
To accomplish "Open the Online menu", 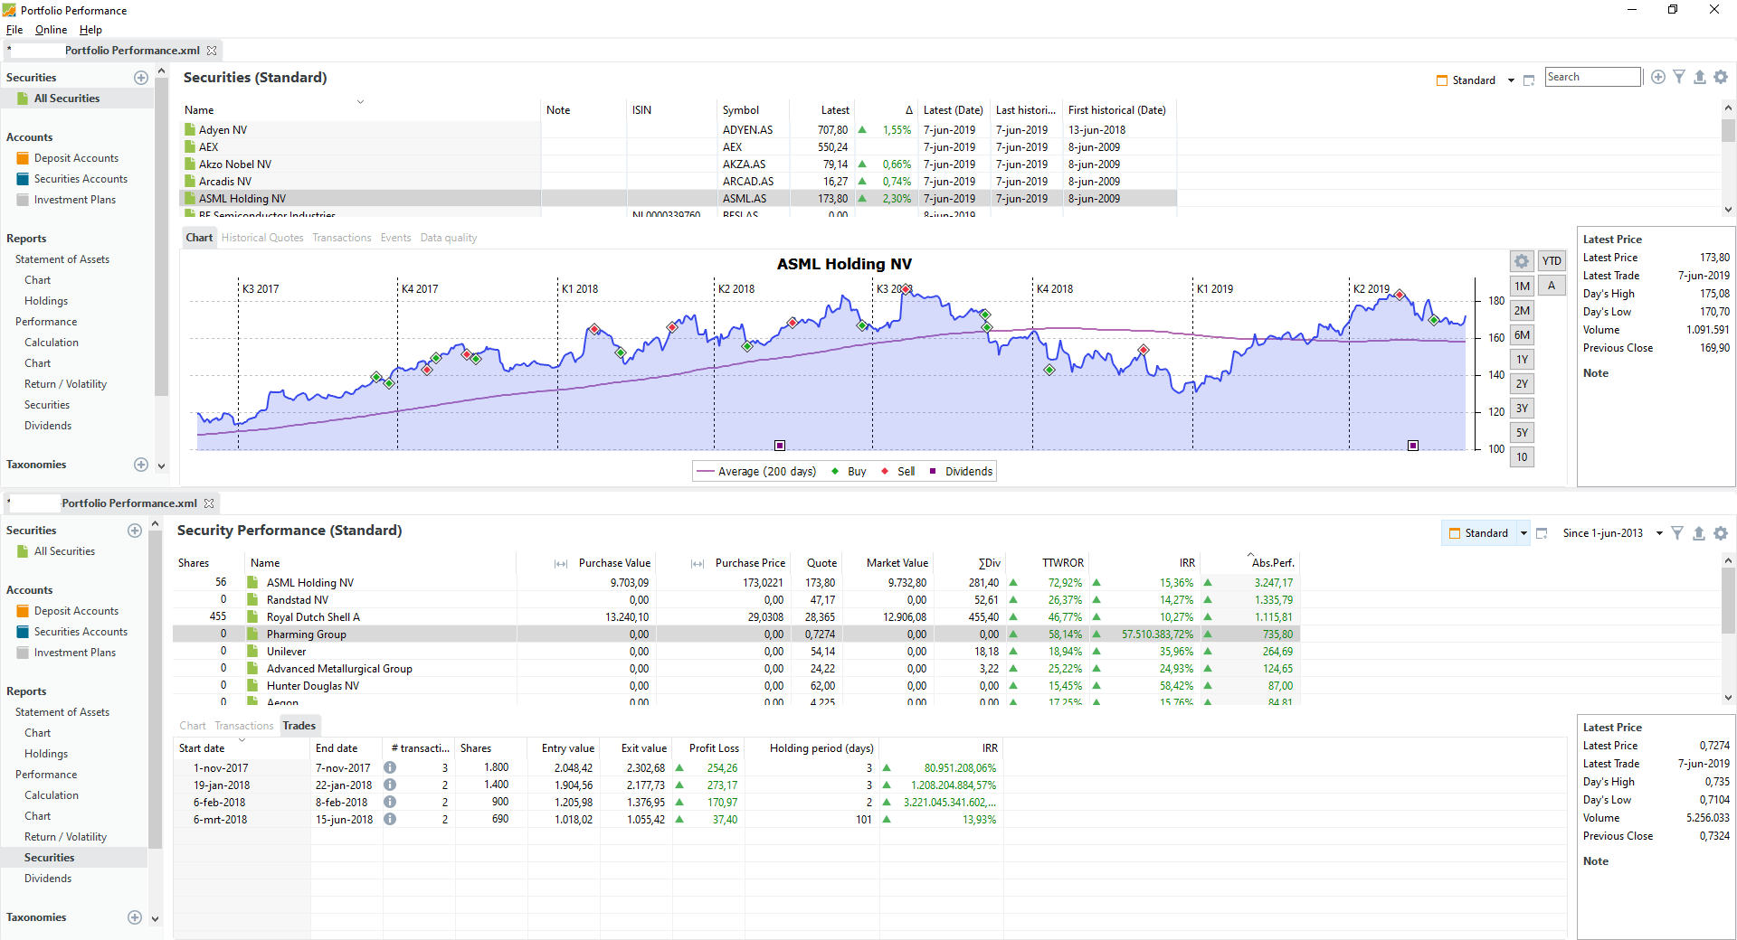I will tap(51, 30).
